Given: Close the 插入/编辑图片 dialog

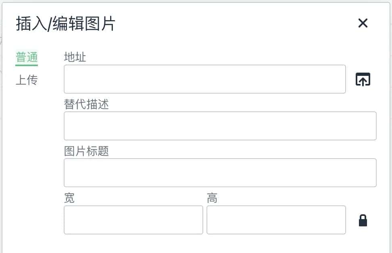Looking at the screenshot, I should point(363,23).
